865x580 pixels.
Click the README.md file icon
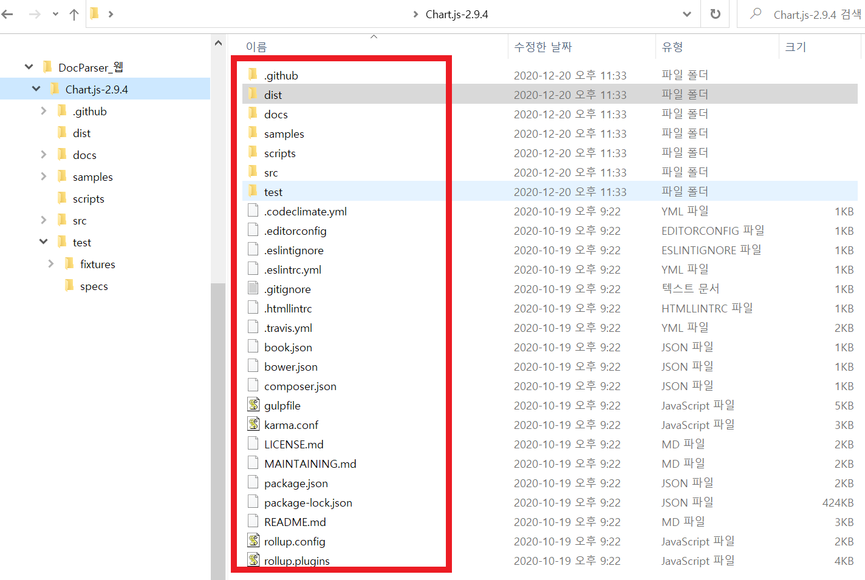coord(253,521)
